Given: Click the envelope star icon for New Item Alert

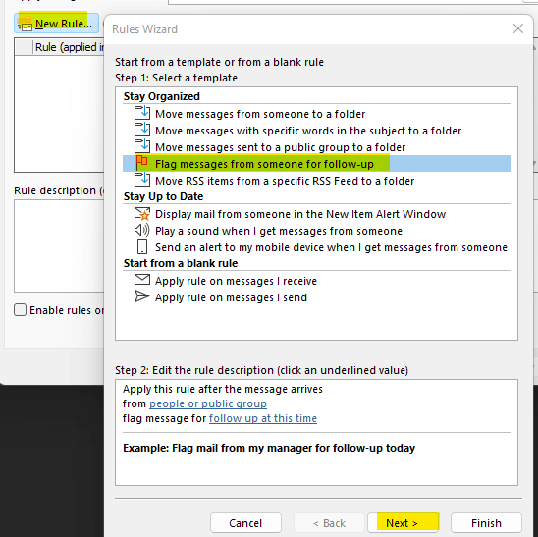Looking at the screenshot, I should pos(142,213).
